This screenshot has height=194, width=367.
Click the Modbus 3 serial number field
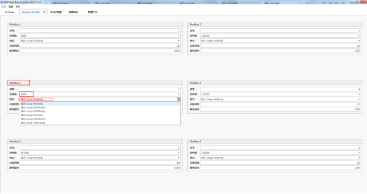100,89
